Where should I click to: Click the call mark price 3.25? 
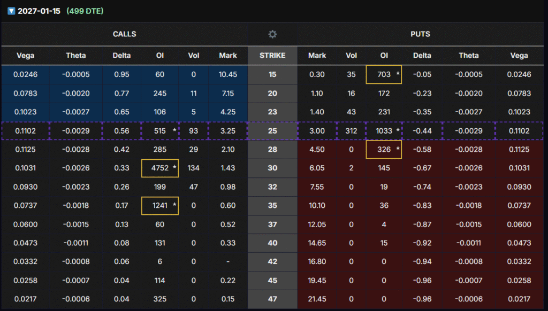coord(228,131)
